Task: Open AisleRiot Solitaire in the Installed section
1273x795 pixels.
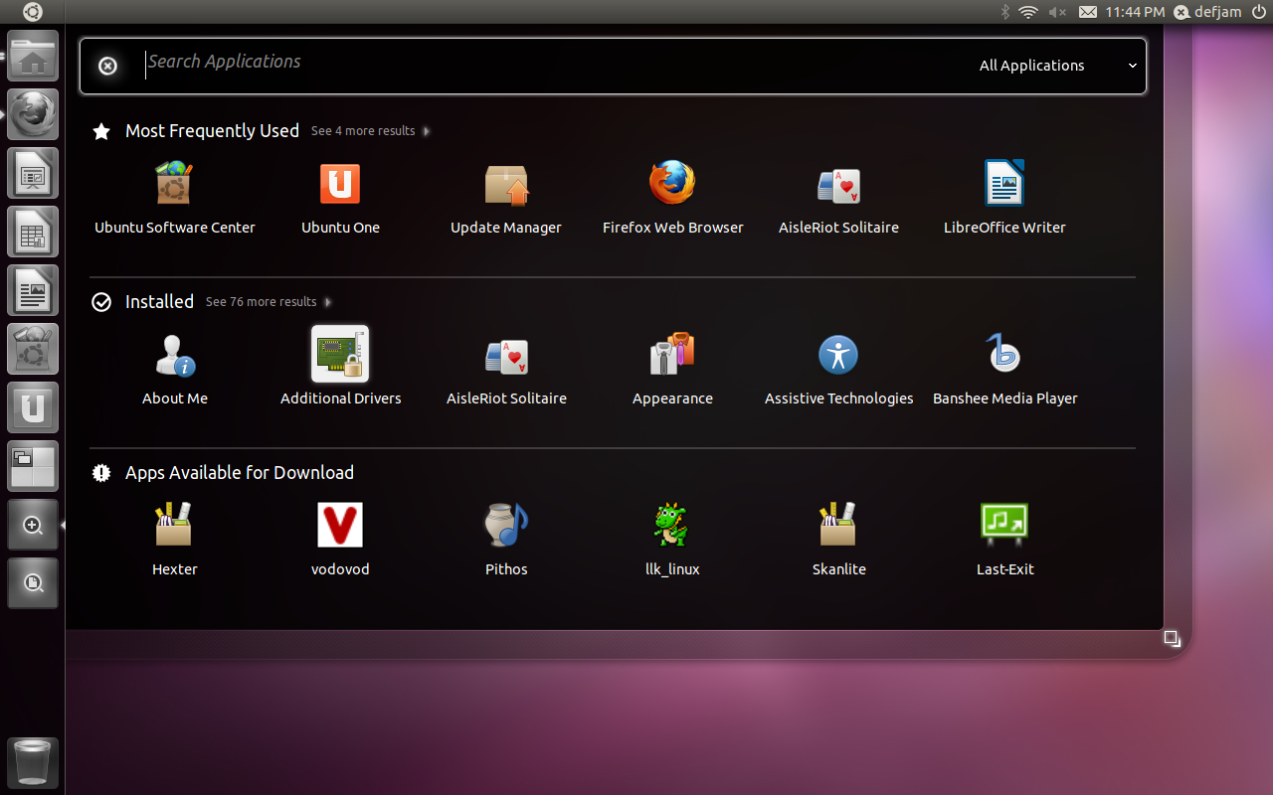Action: [506, 370]
